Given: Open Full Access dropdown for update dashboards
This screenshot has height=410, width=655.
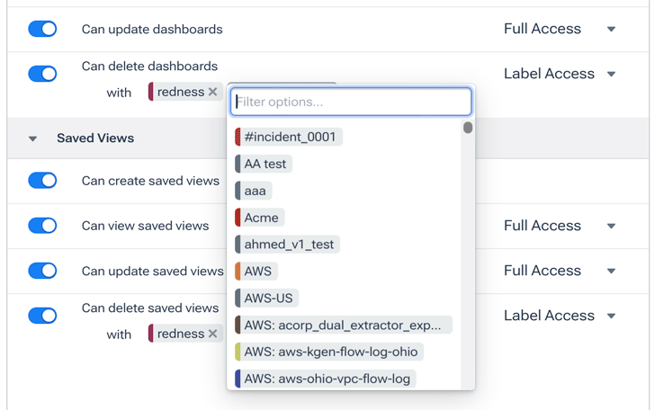Looking at the screenshot, I should [559, 29].
